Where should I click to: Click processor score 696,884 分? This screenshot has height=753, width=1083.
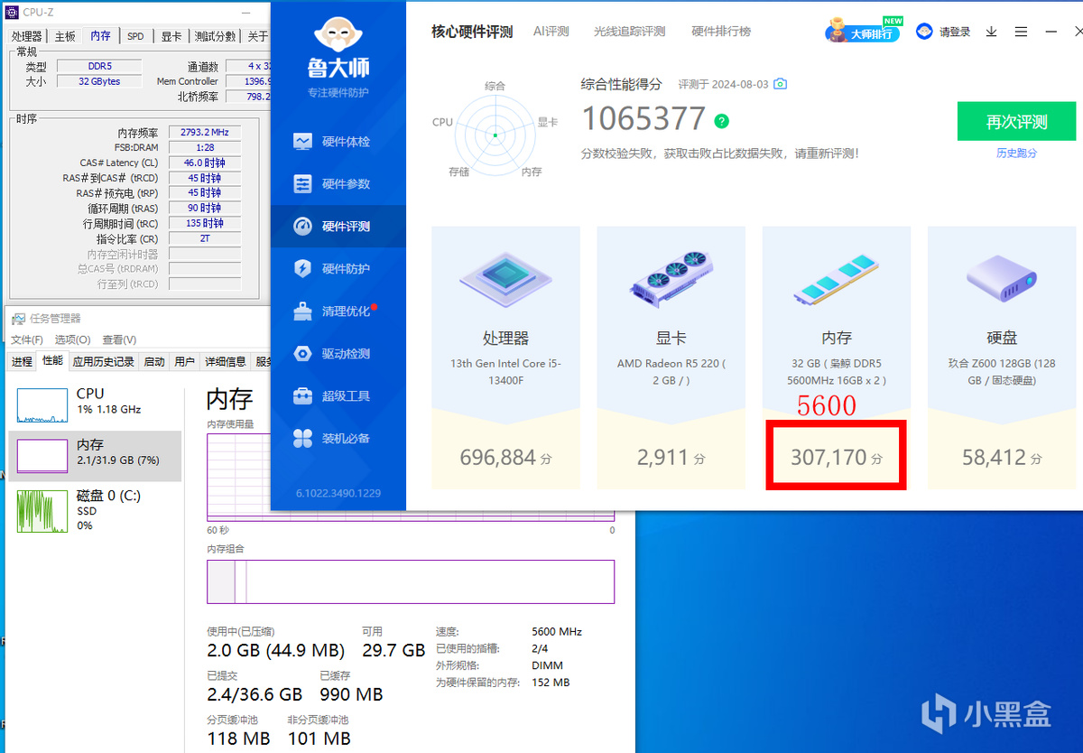(505, 458)
